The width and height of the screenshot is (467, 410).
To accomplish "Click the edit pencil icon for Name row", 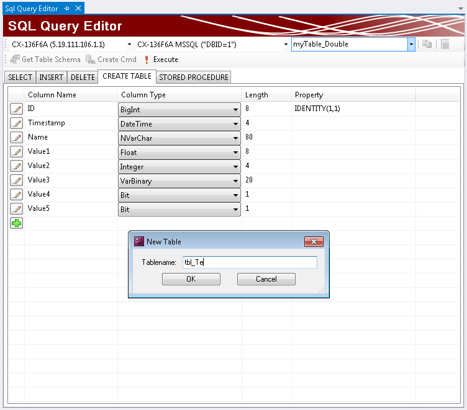I will tap(16, 138).
